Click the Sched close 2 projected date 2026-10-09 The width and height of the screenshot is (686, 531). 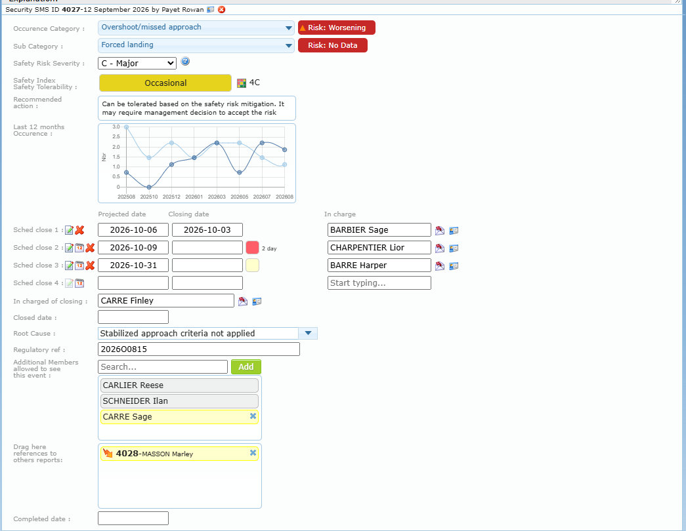133,247
